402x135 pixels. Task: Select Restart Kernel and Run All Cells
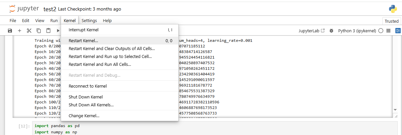120,65
